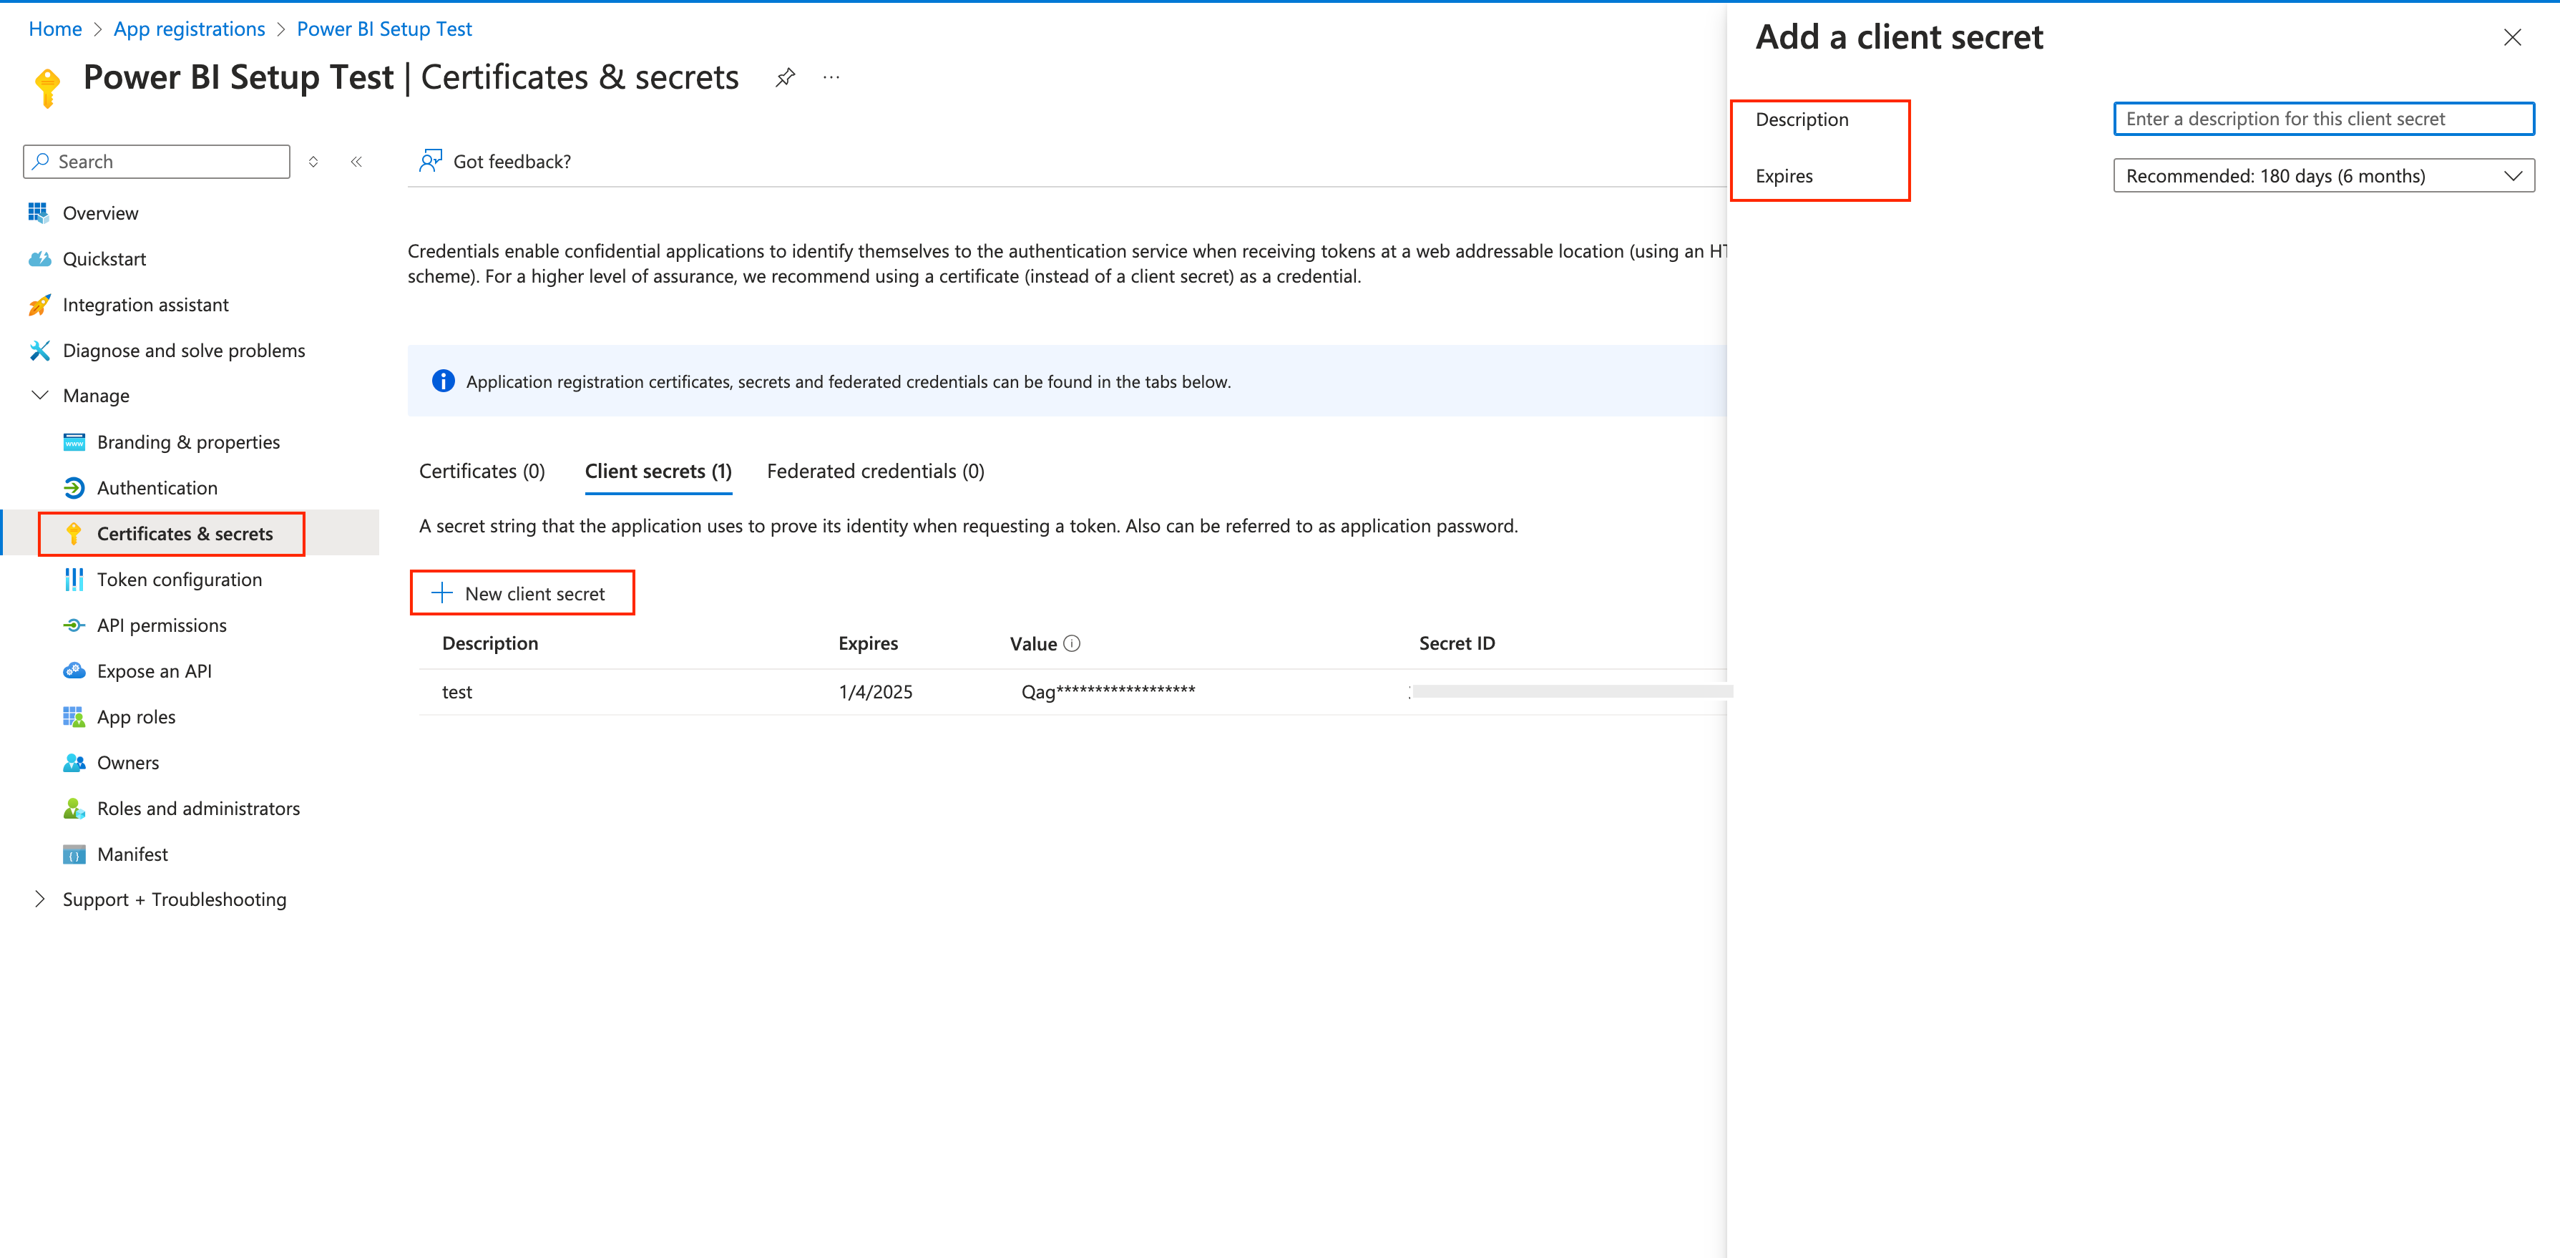Open the more options ellipsis in header
2560x1258 pixels.
pyautogui.click(x=832, y=77)
